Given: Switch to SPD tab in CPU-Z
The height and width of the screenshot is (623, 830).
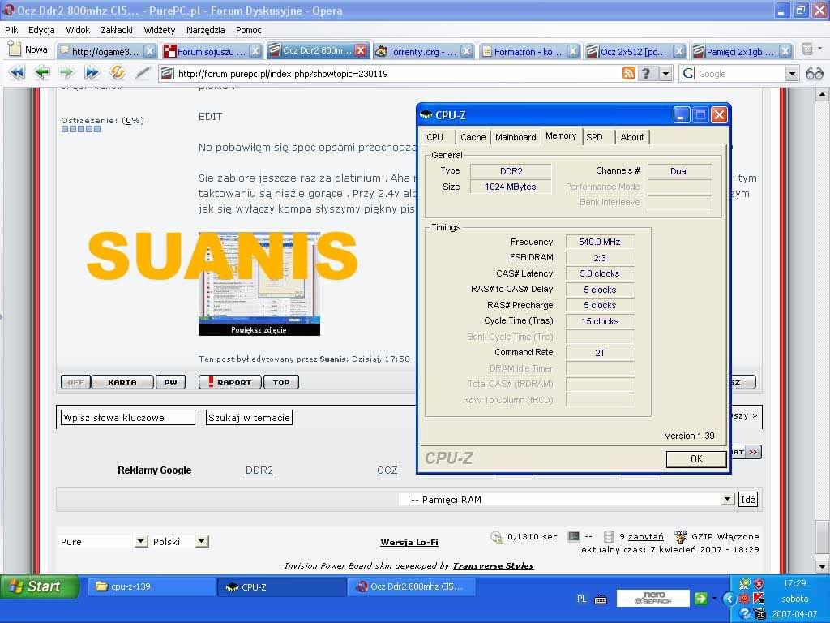Looking at the screenshot, I should (594, 137).
